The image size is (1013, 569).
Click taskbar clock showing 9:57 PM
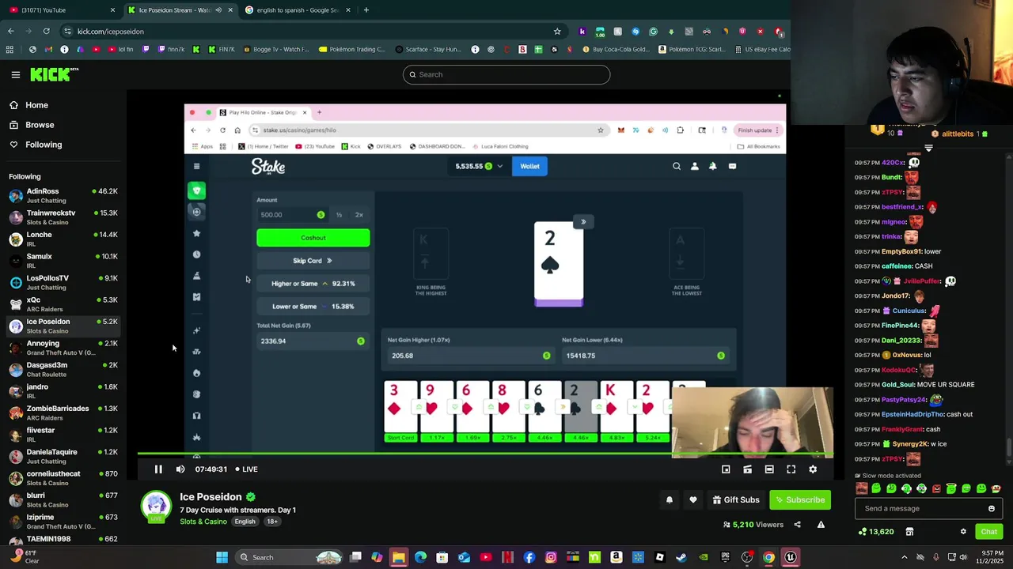click(992, 558)
